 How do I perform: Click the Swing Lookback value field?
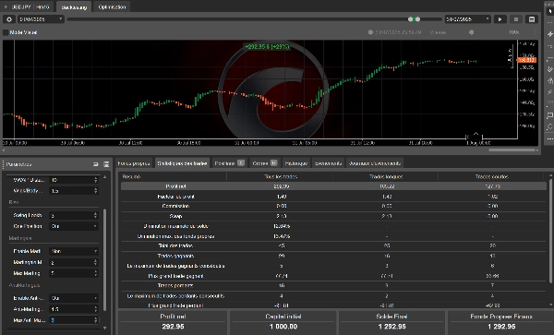coord(74,215)
